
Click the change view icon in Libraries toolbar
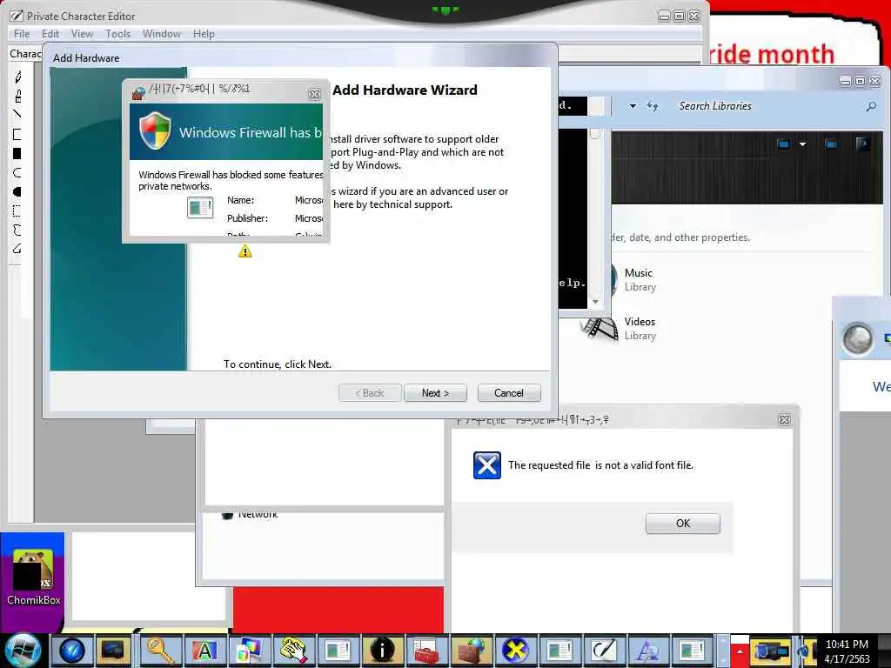784,144
